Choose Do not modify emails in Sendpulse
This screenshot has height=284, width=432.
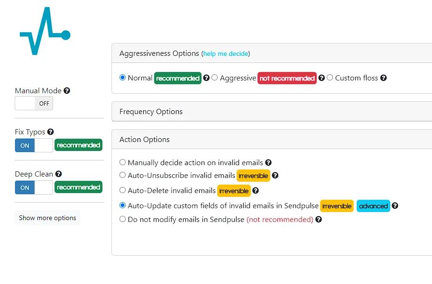(x=123, y=219)
